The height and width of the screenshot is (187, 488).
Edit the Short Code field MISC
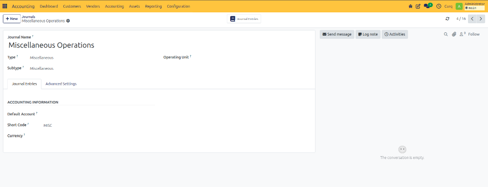[99, 125]
